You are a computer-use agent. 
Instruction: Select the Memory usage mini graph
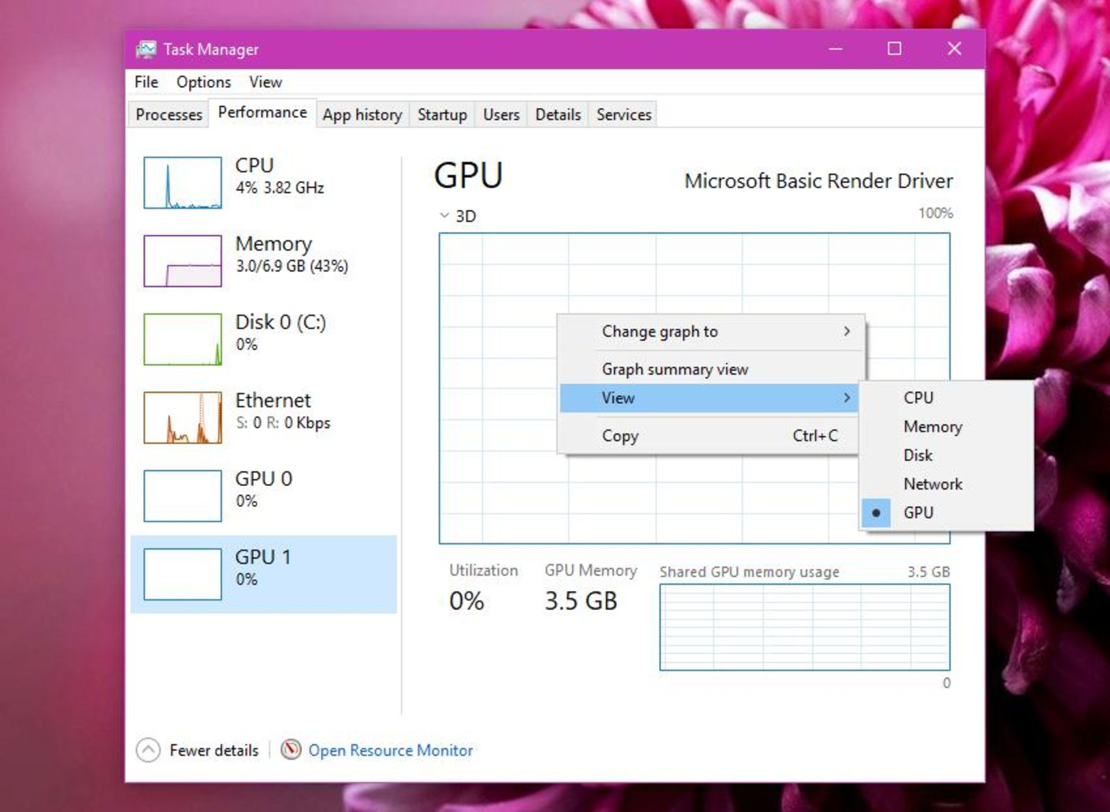coord(183,261)
